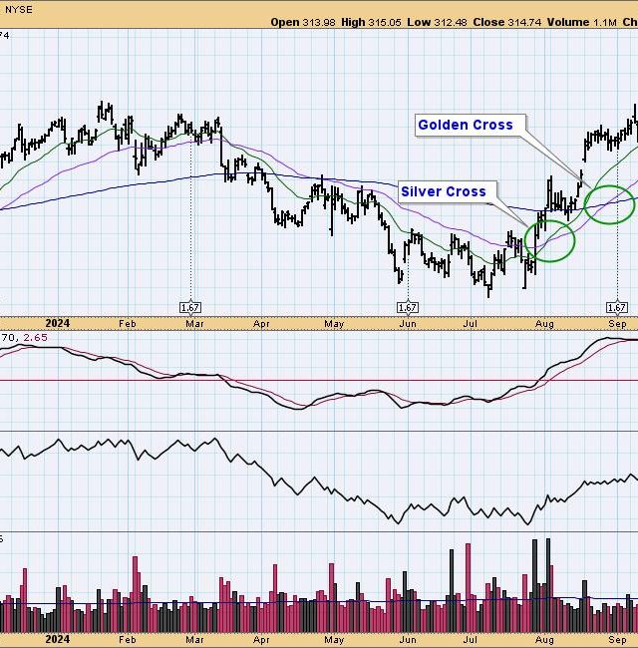Click the May label on top date axis
The width and height of the screenshot is (638, 648).
[333, 323]
